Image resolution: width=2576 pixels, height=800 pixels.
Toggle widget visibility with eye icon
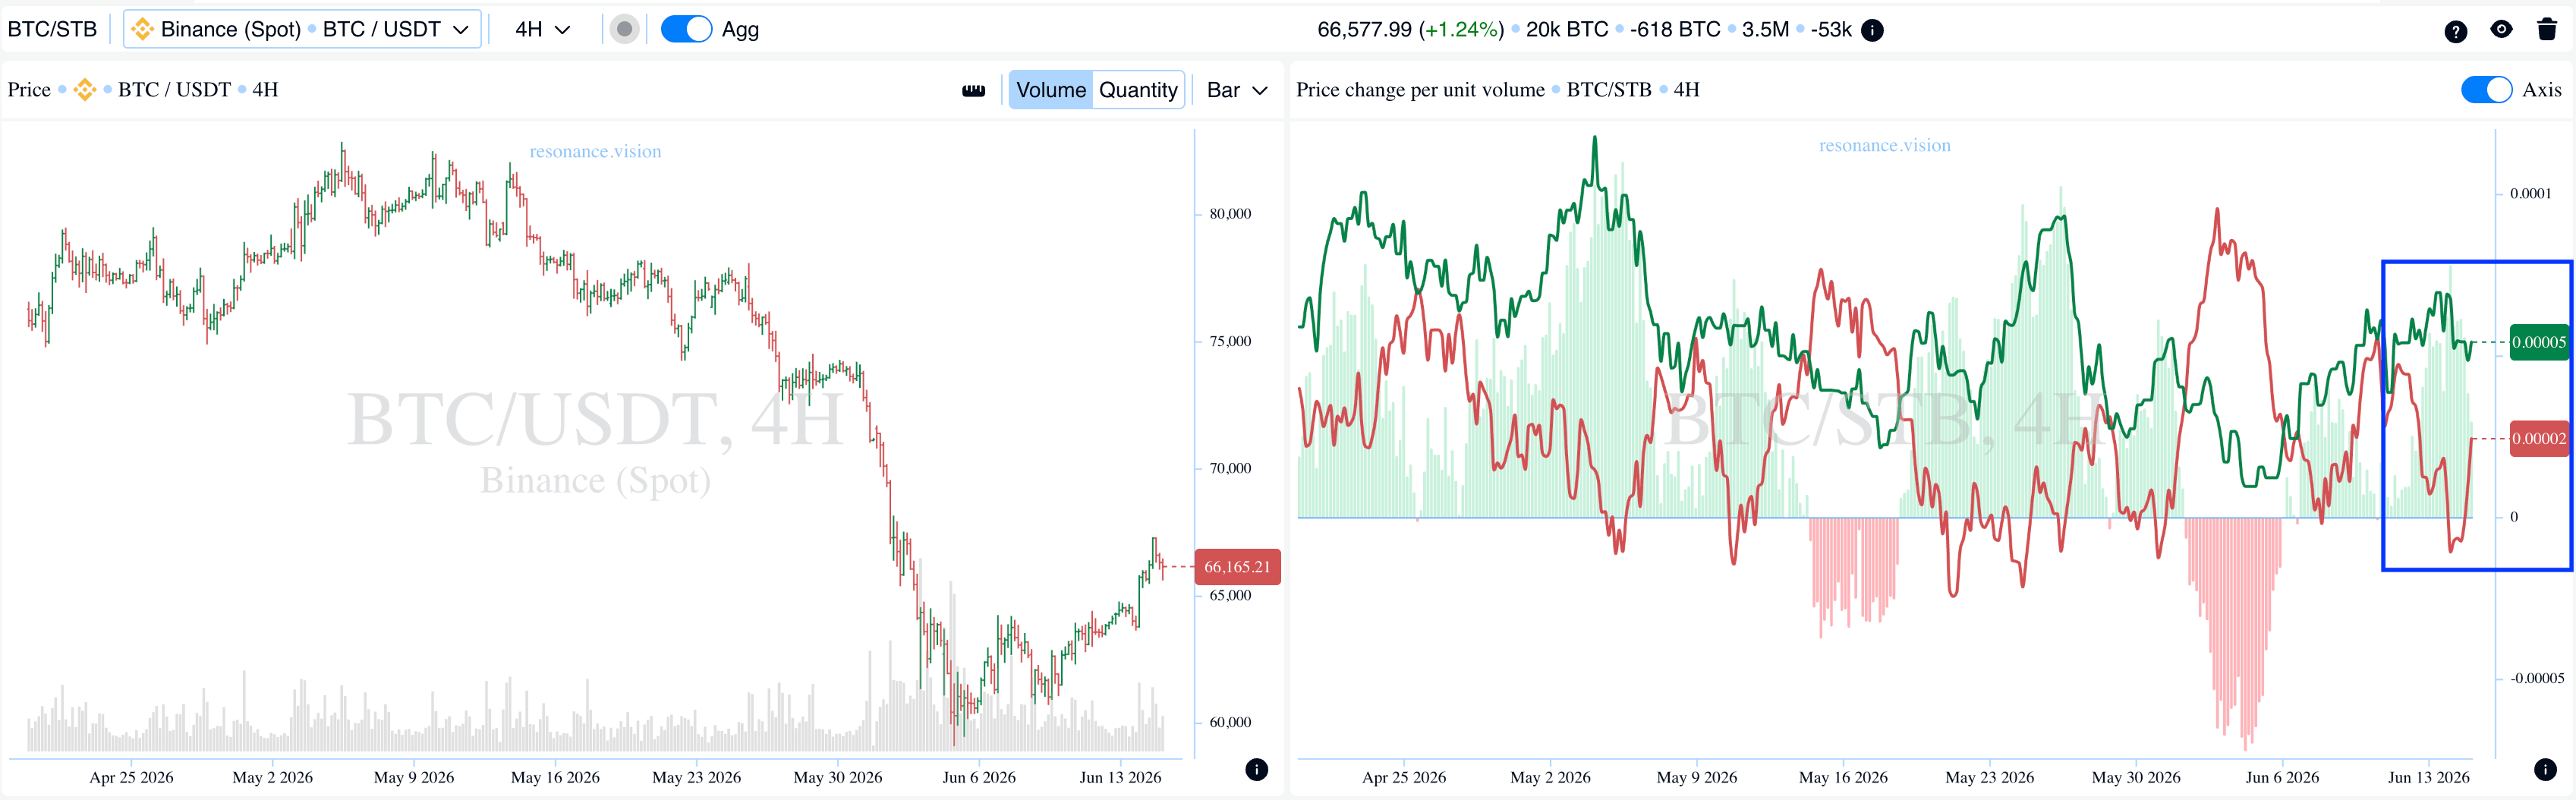[x=2501, y=30]
